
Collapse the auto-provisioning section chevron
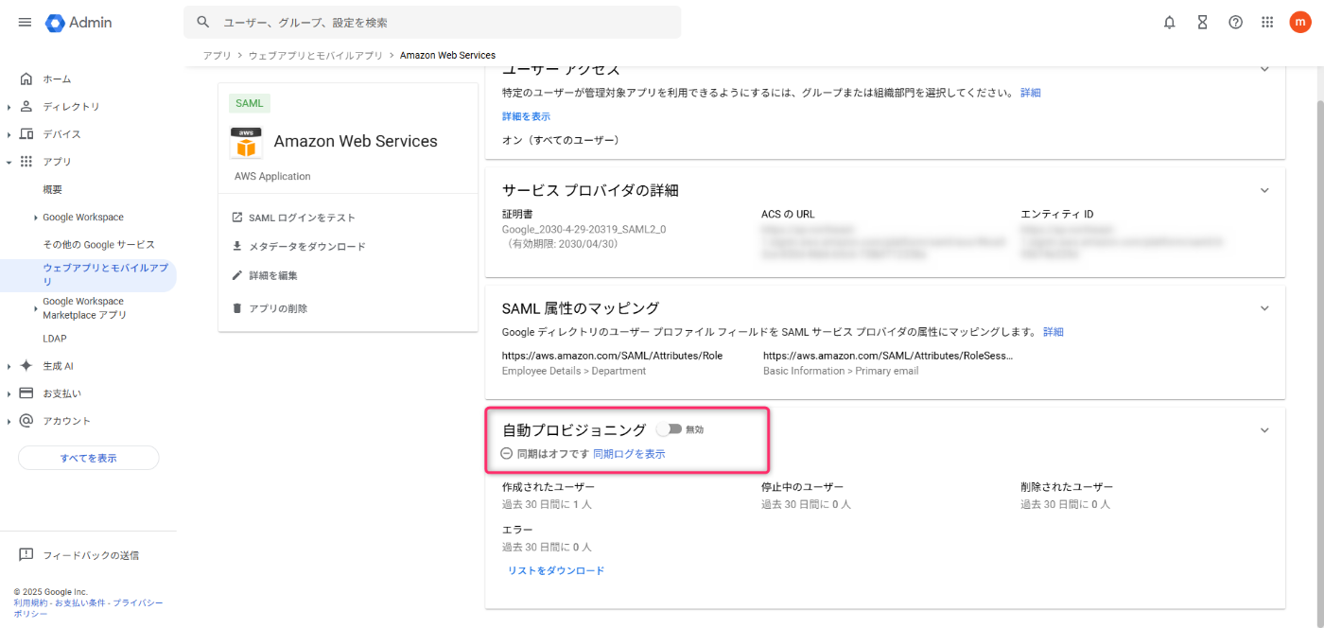[1264, 429]
